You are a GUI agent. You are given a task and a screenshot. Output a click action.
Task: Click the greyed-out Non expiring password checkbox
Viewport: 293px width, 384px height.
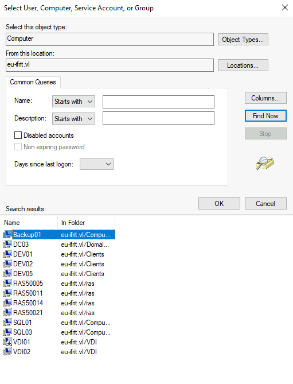[x=18, y=147]
